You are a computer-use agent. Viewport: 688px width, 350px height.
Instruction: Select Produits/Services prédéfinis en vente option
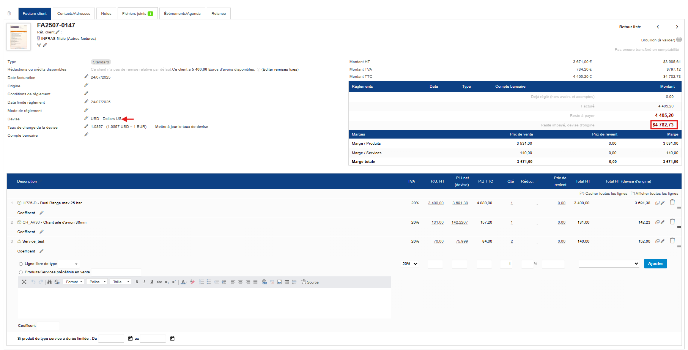[x=20, y=272]
